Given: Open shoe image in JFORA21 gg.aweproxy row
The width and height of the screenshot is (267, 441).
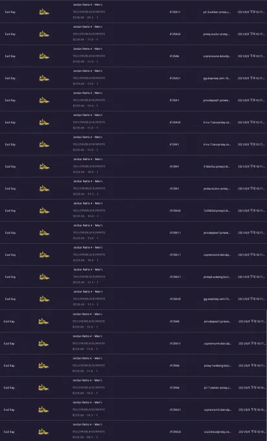Looking at the screenshot, I should pyautogui.click(x=44, y=78).
